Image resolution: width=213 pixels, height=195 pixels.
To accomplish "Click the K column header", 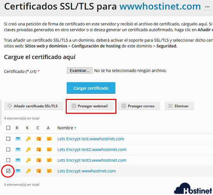I will [27, 128].
